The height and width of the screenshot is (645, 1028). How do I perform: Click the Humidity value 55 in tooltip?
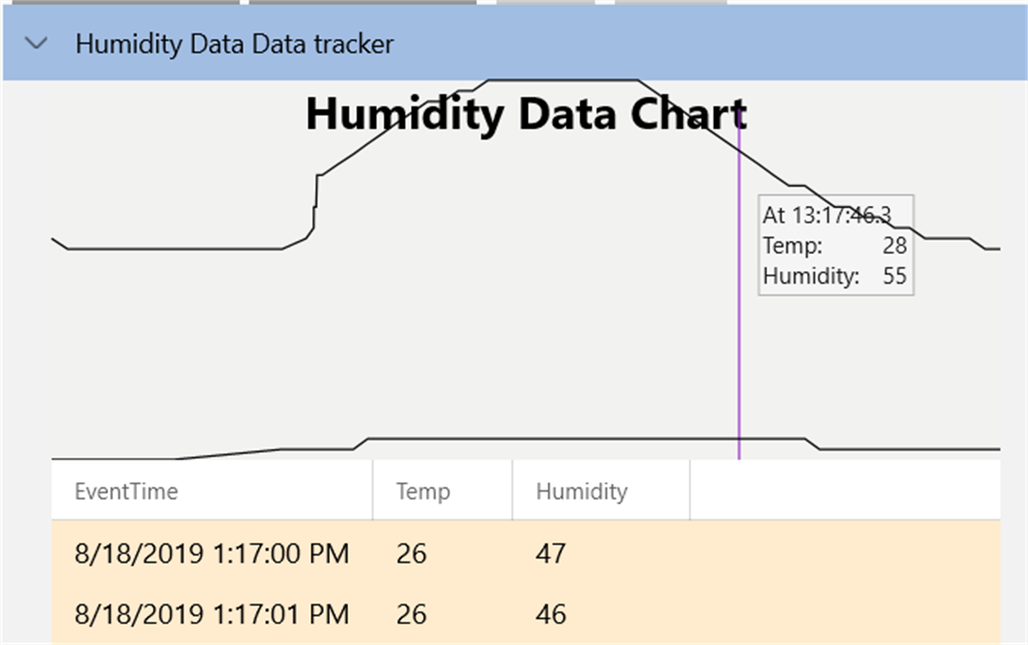(894, 275)
